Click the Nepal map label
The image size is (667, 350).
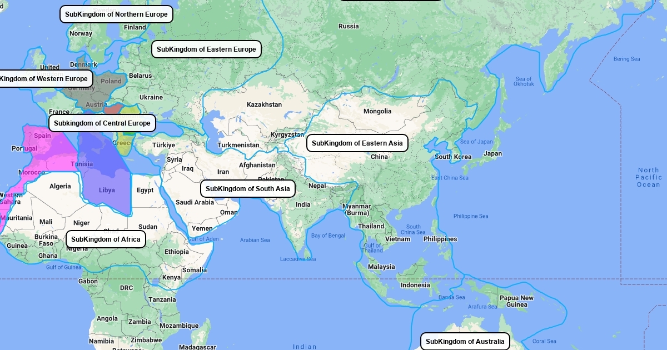click(317, 186)
